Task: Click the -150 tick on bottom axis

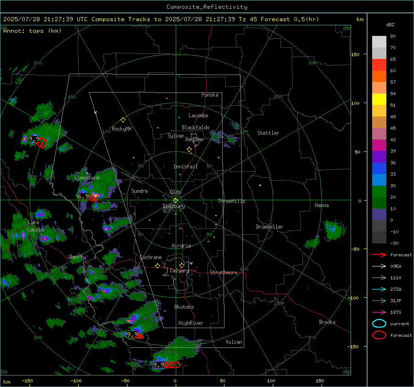Action: tap(27, 381)
